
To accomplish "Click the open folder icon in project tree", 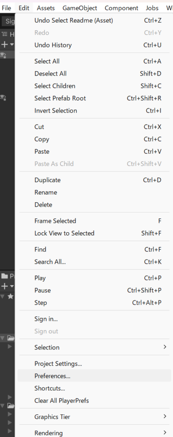I will pyautogui.click(x=11, y=338).
